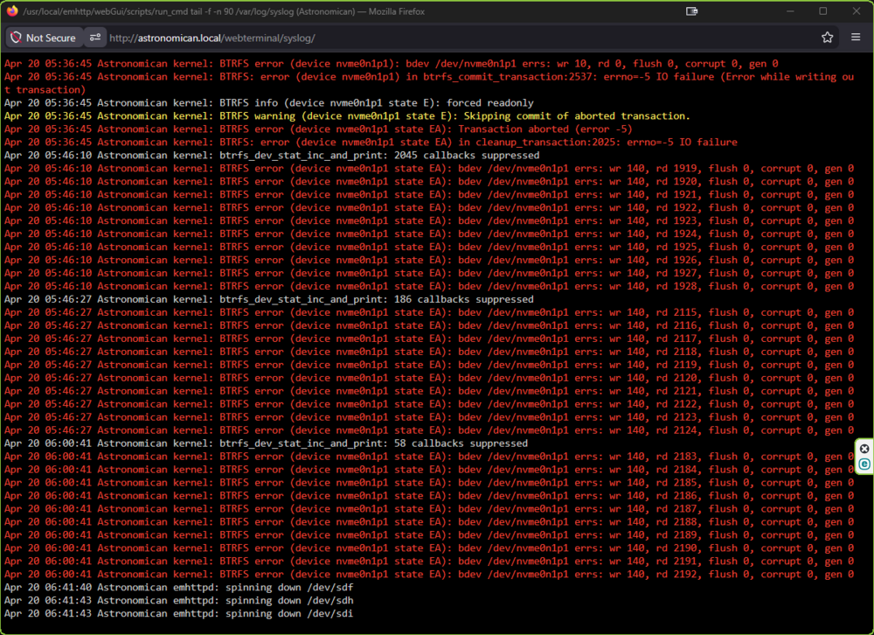This screenshot has width=874, height=635.
Task: Click the error line with 'rd 2185'
Action: pos(429,483)
